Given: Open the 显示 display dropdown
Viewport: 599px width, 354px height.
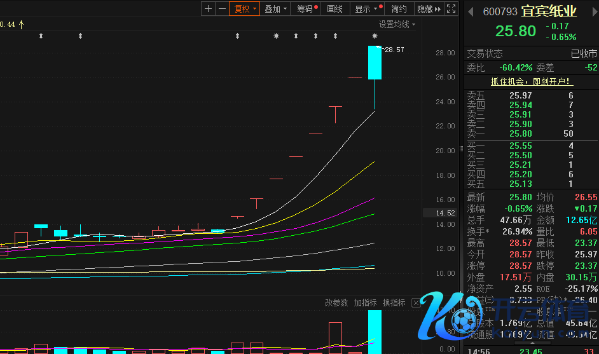Looking at the screenshot, I should pos(366,9).
